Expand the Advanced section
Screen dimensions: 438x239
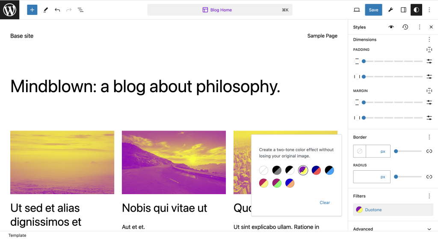pyautogui.click(x=429, y=229)
